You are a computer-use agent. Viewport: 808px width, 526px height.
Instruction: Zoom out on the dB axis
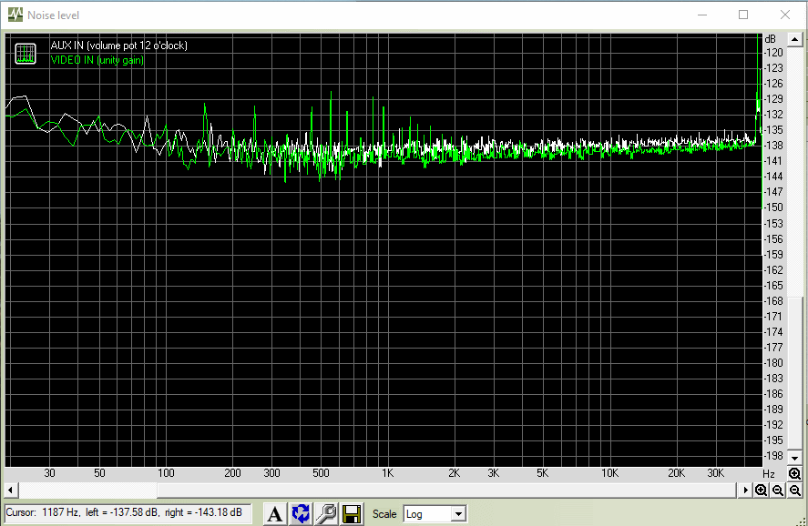[x=795, y=491]
